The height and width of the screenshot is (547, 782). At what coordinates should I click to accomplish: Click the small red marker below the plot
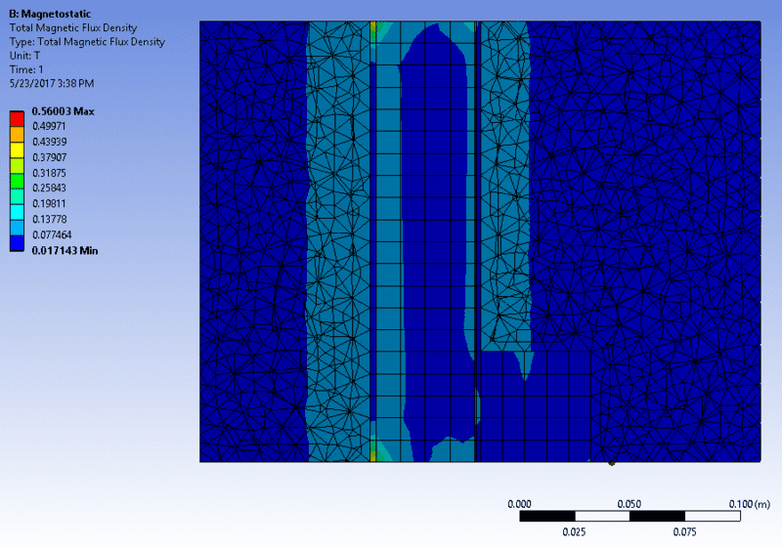click(x=611, y=463)
